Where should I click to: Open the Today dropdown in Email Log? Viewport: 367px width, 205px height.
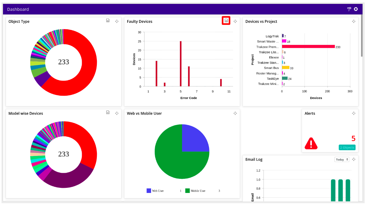[x=342, y=160]
